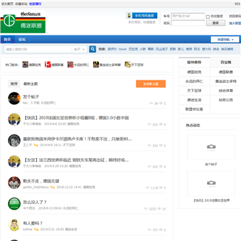Click the VIP badge next to 王二千

click(x=35, y=145)
